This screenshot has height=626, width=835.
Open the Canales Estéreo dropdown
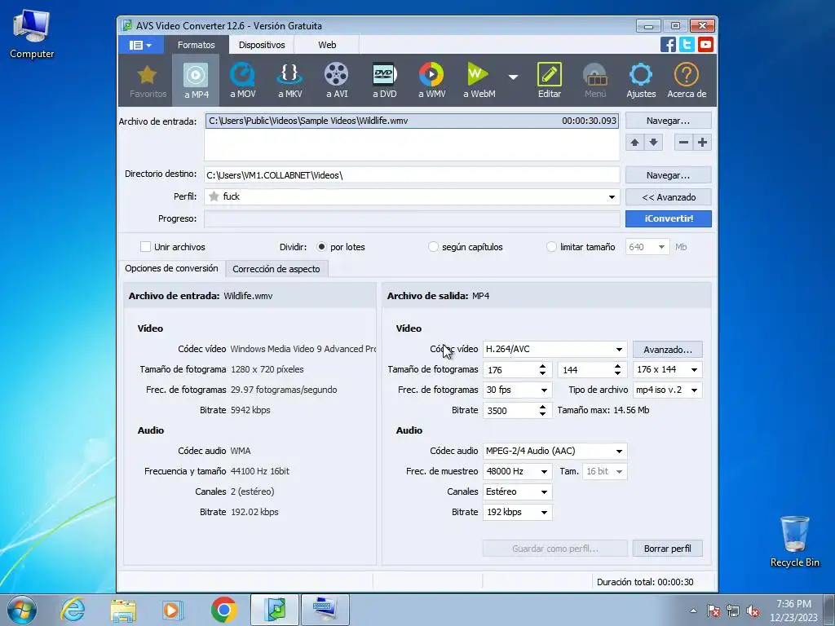pyautogui.click(x=517, y=492)
